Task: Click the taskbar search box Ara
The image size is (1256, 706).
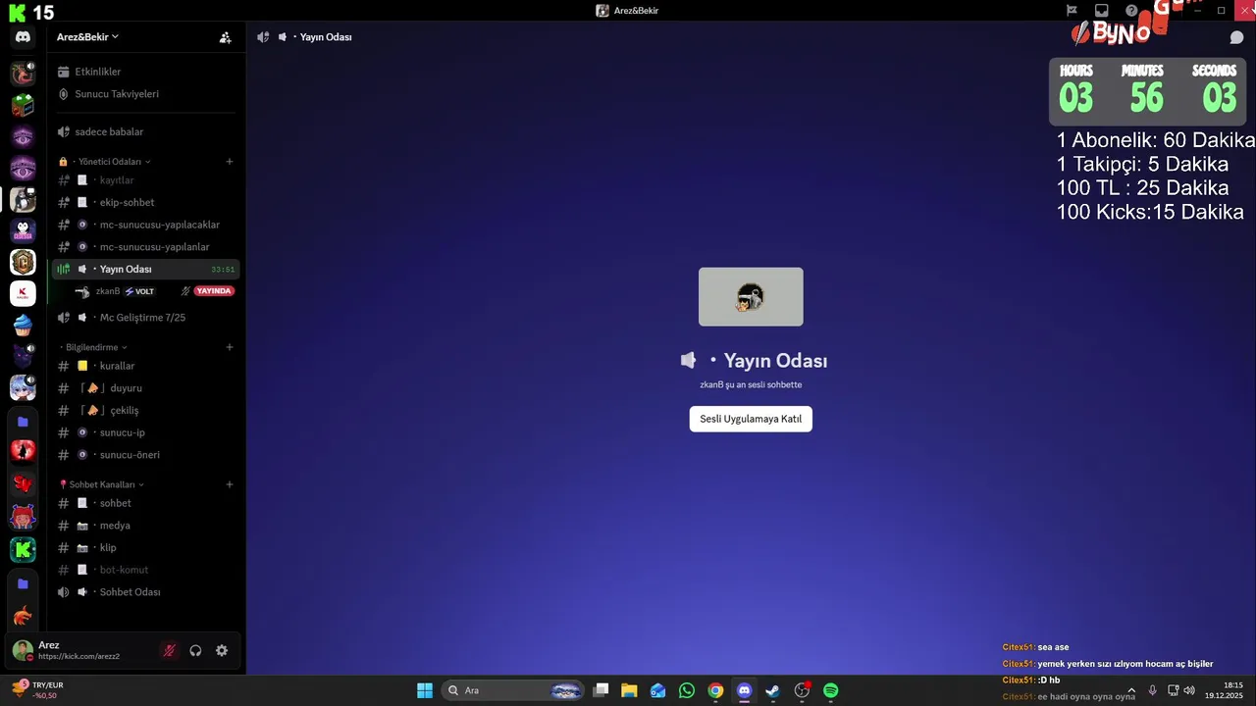Action: 512,690
